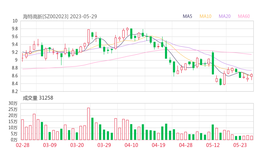Click the 10 price level on y-axis
The width and height of the screenshot is (257, 153).
pyautogui.click(x=15, y=21)
